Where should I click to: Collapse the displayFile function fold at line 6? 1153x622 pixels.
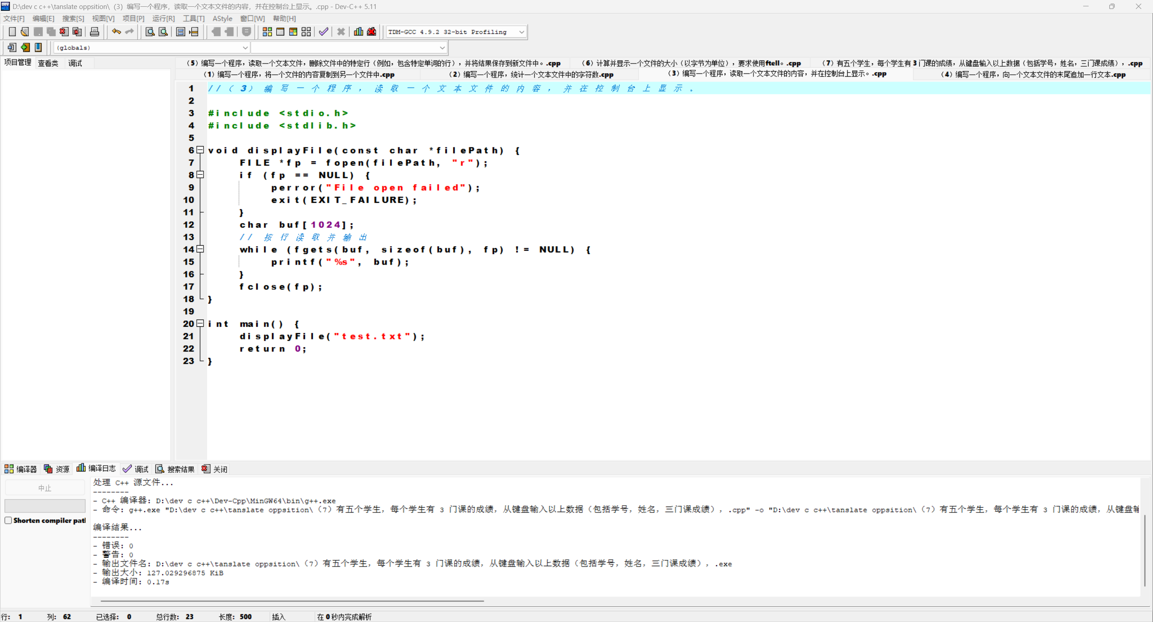pos(200,150)
